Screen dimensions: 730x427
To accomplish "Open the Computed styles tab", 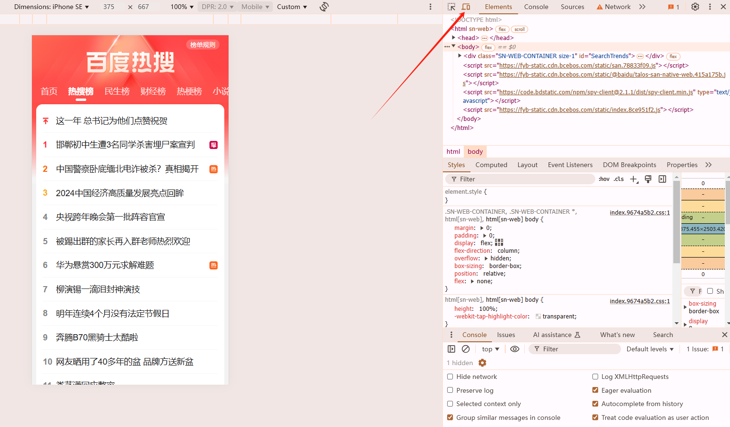I will (x=491, y=165).
